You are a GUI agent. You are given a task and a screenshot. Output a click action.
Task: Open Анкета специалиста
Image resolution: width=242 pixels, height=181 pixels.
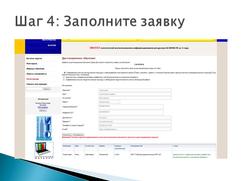36,74
